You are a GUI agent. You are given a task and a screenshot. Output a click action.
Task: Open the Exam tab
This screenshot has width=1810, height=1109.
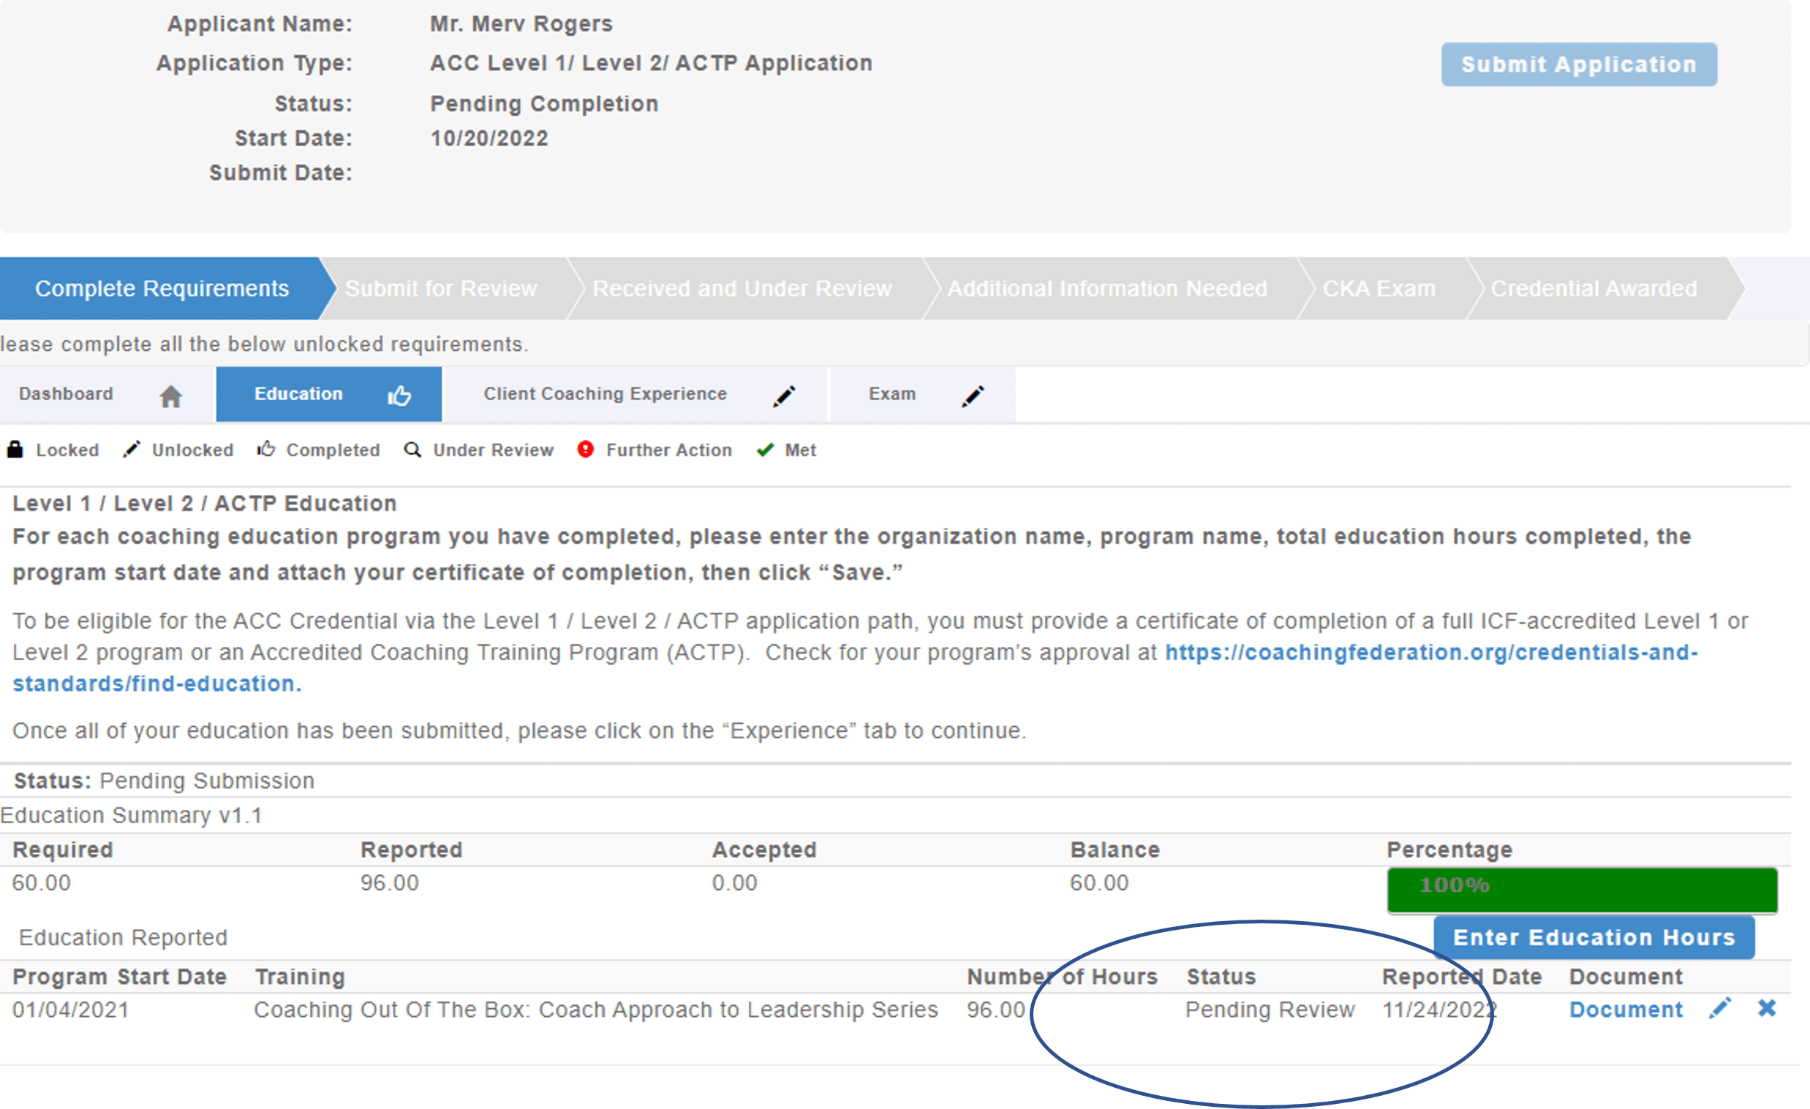point(891,394)
